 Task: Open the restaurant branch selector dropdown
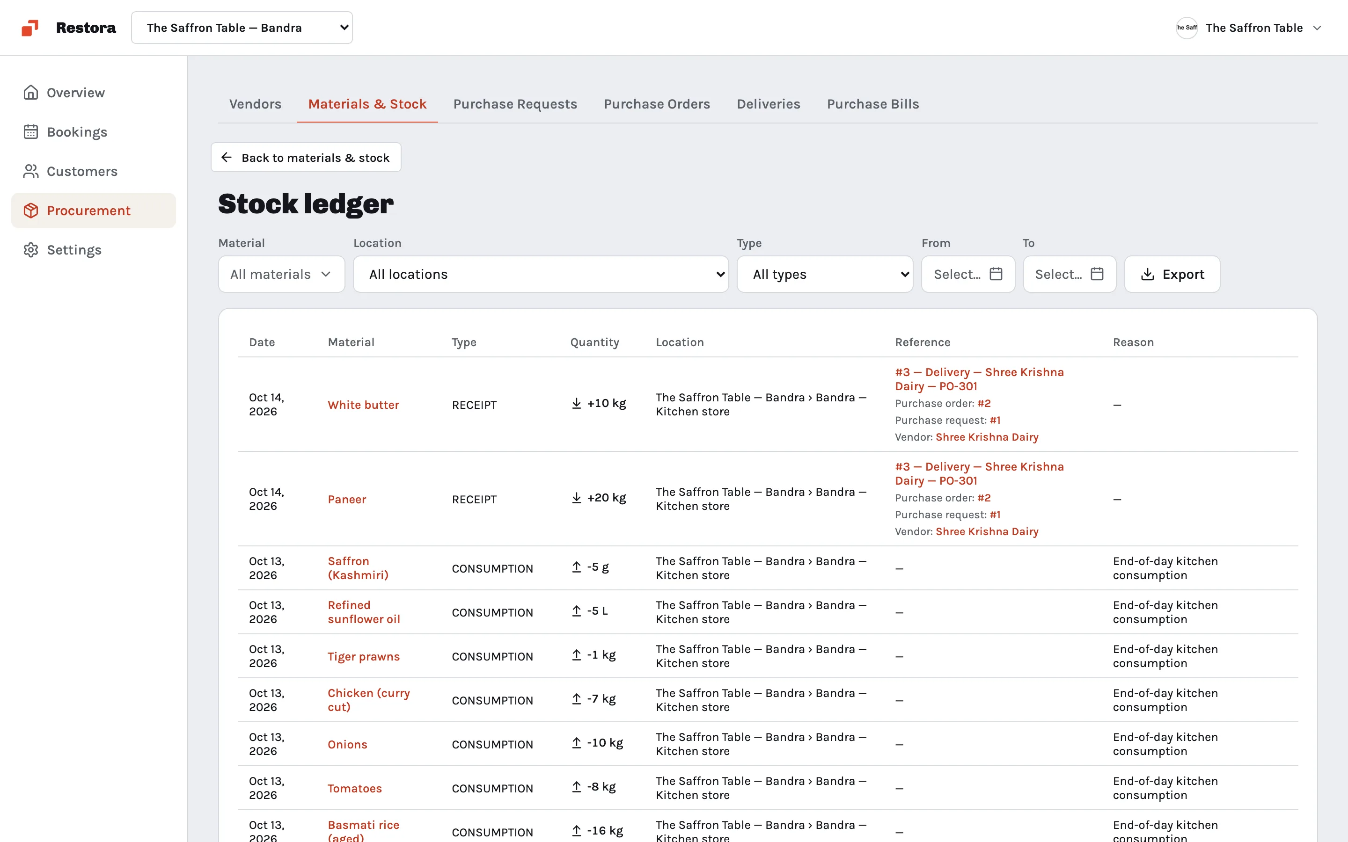(x=242, y=28)
